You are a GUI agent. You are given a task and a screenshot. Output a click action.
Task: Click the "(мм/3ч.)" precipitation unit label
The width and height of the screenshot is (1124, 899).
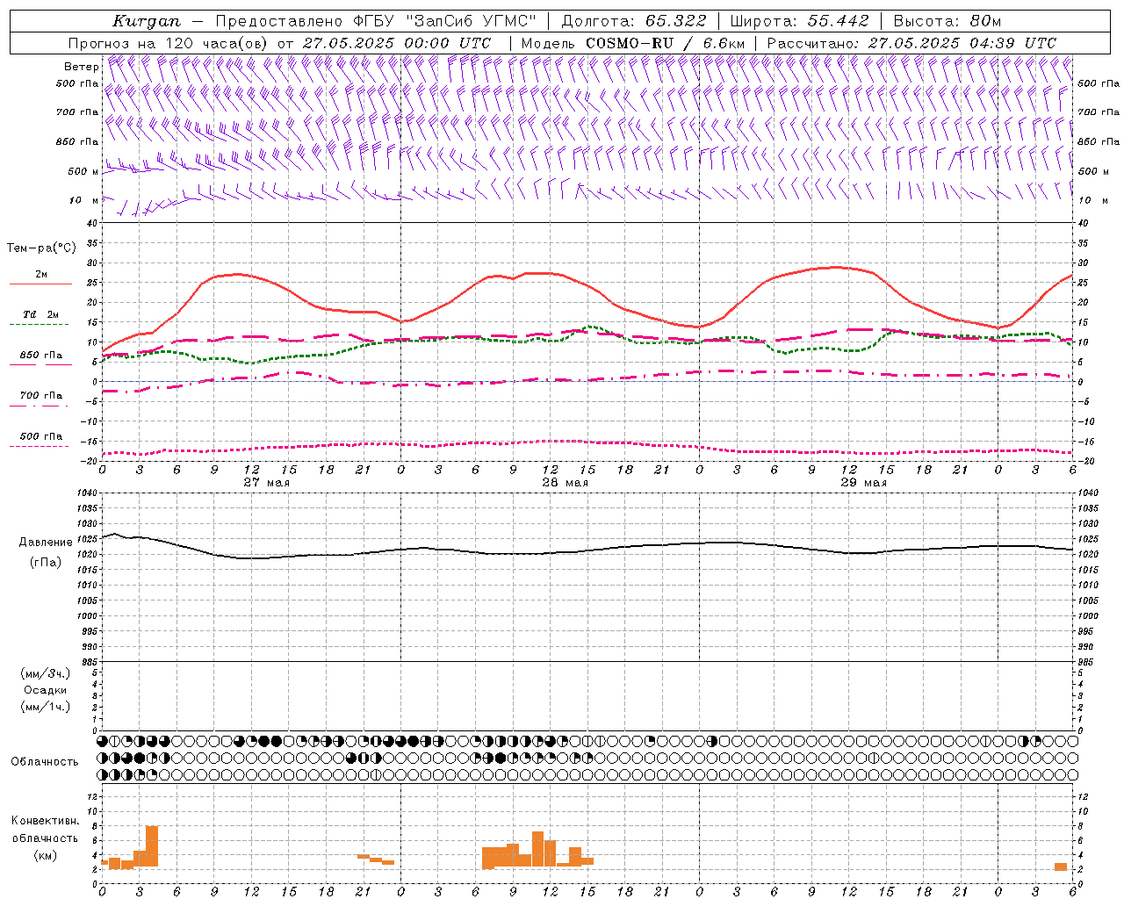[x=46, y=673]
